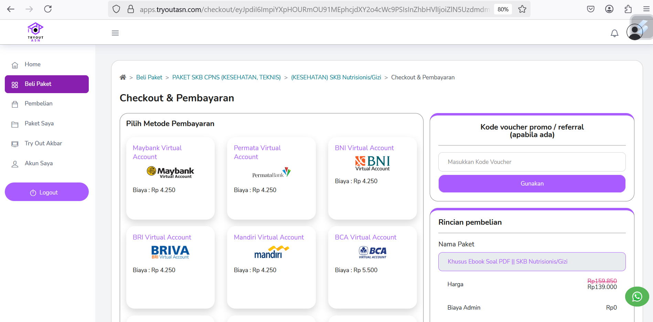The image size is (653, 322).
Task: Open the notifications bell
Action: coord(614,33)
